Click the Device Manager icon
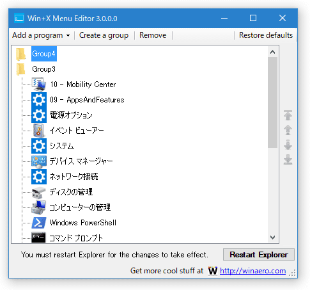Image resolution: width=310 pixels, height=290 pixels. (x=39, y=161)
